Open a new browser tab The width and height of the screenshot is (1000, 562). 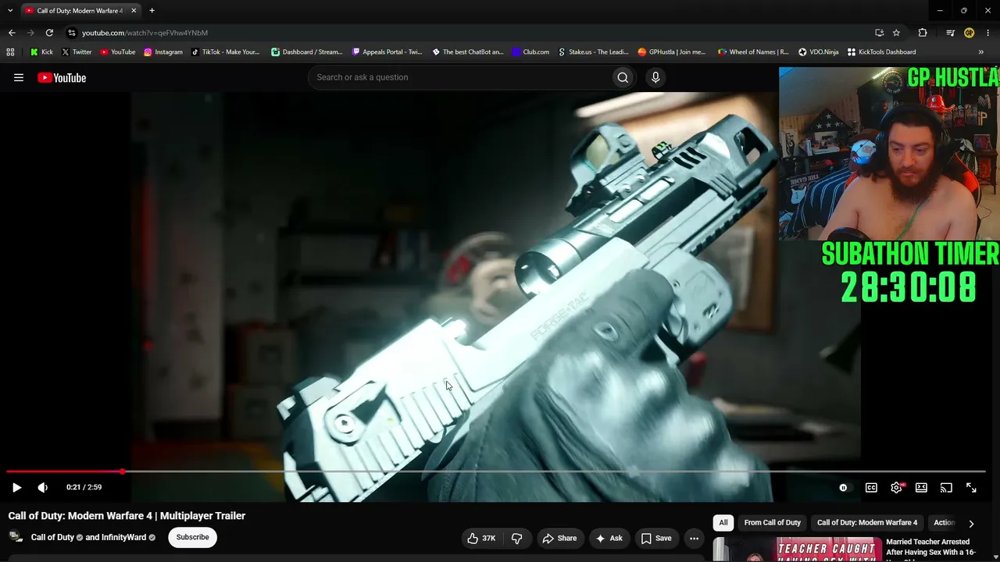pos(152,11)
